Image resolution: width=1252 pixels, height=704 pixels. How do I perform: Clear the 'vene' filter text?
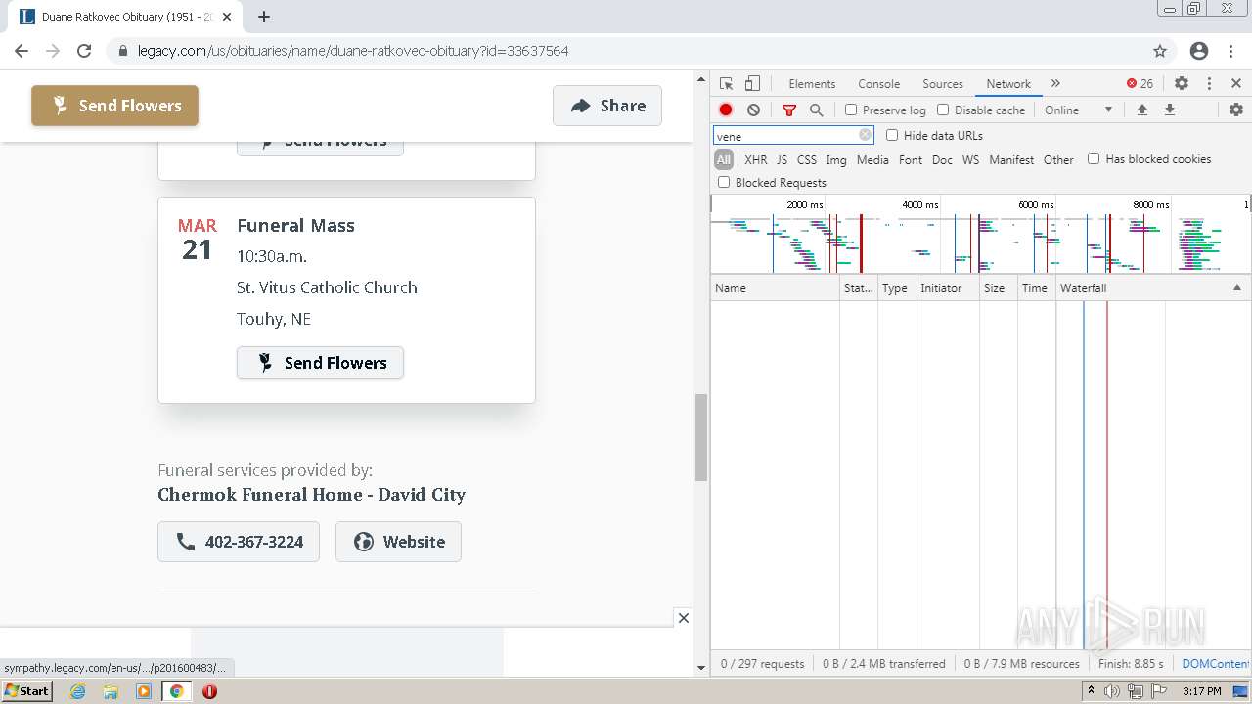(x=865, y=136)
